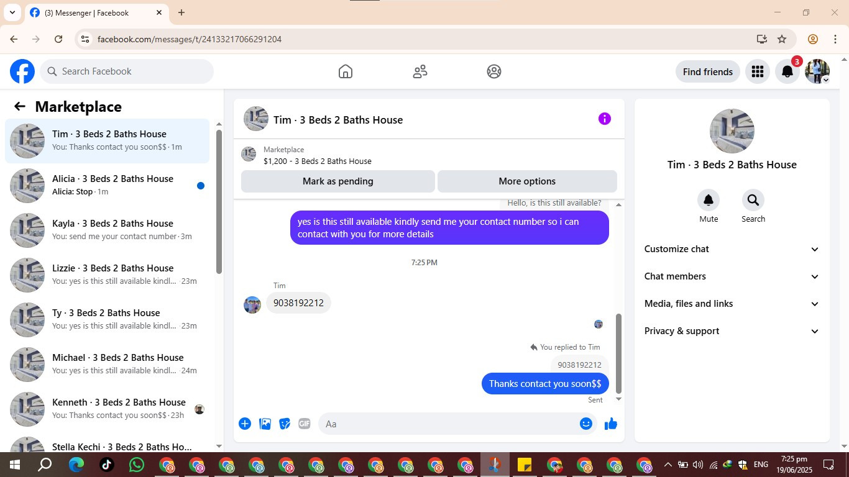Click the Mark as pending button

338,181
